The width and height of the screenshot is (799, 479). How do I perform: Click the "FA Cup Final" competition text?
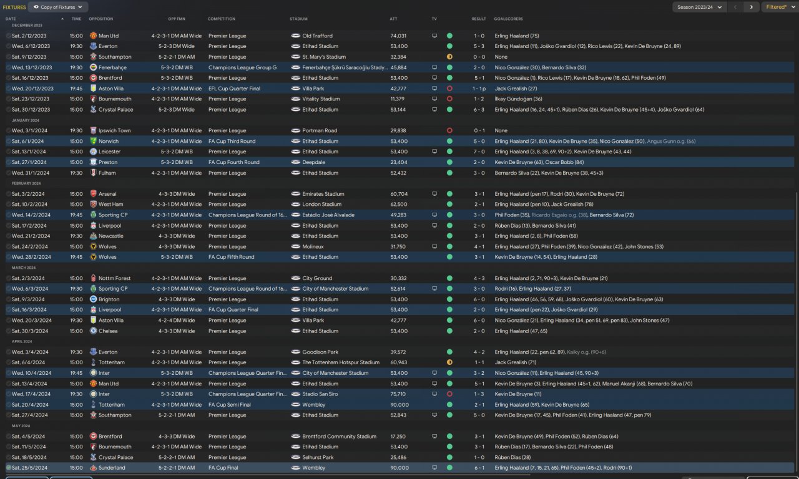(225, 468)
